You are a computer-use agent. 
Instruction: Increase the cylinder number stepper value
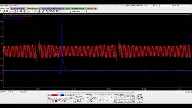tap(158, 5)
